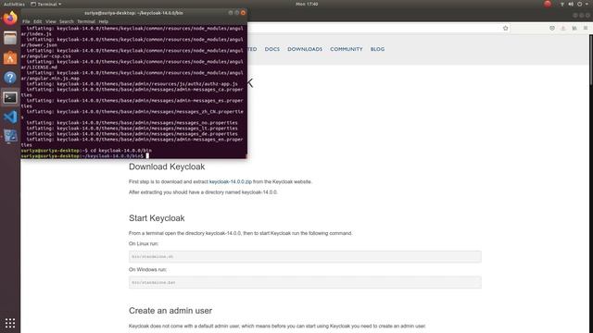
Task: Open Activities overview
Action: tap(14, 4)
